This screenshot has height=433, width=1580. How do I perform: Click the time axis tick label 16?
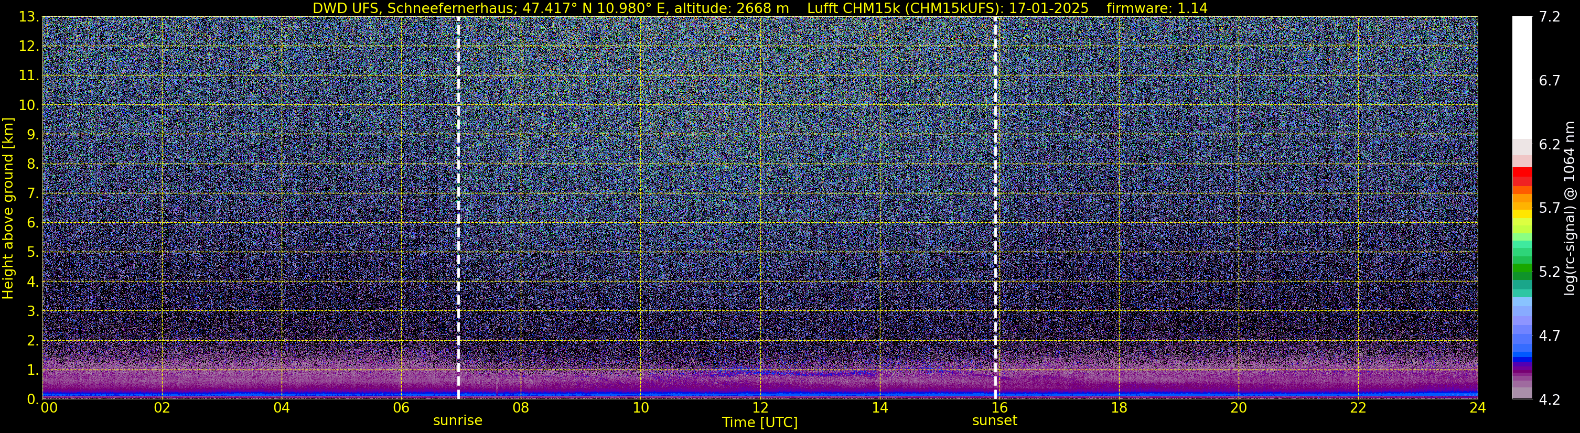point(999,408)
